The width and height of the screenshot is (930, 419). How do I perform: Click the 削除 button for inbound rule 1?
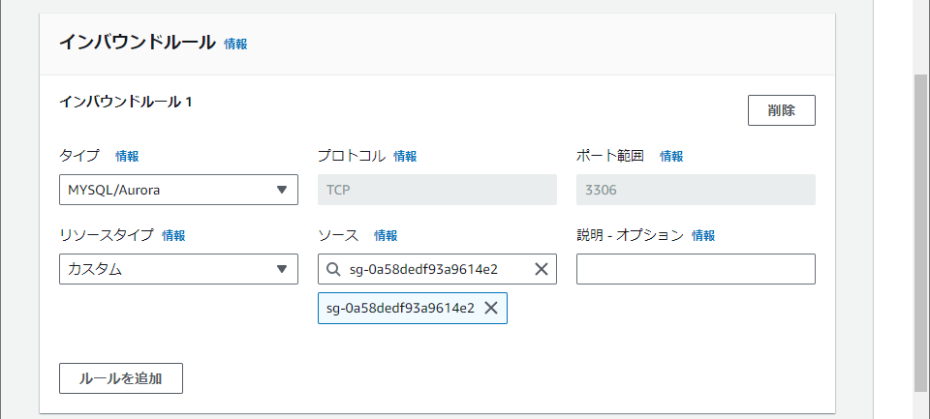click(x=781, y=110)
